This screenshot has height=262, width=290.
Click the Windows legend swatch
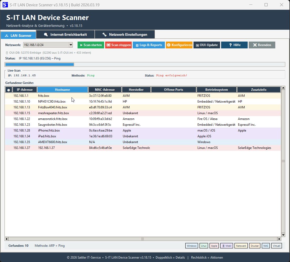(x=192, y=246)
